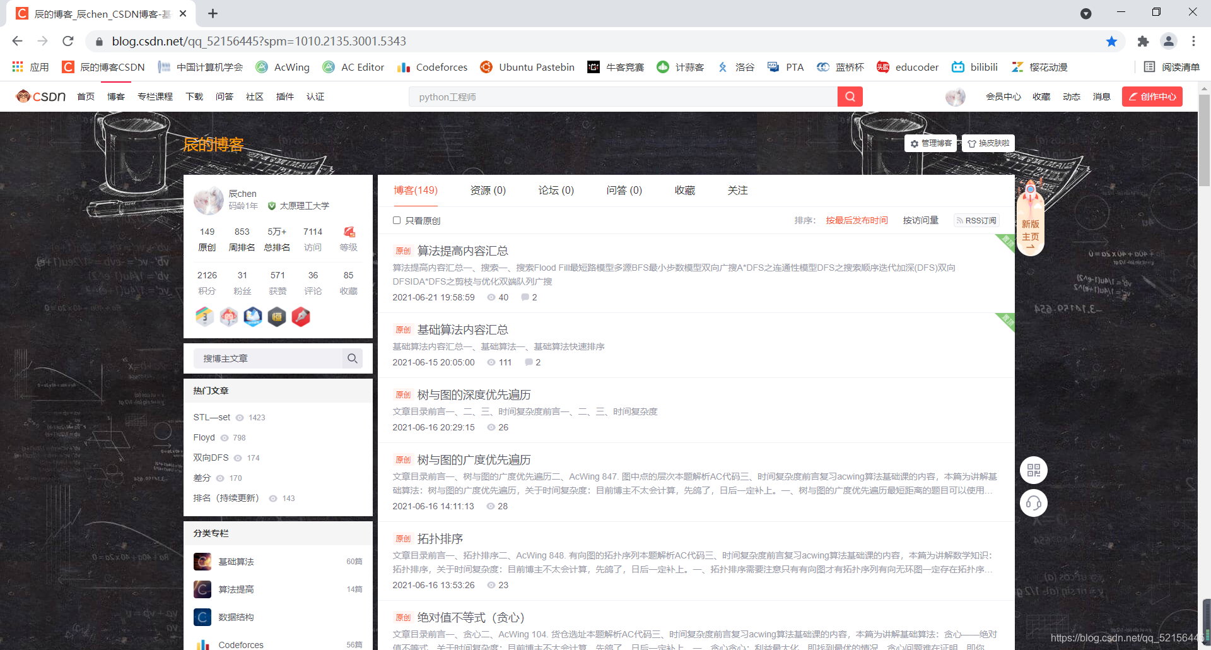
Task: Switch to 收藏 tab in profile
Action: click(x=685, y=190)
